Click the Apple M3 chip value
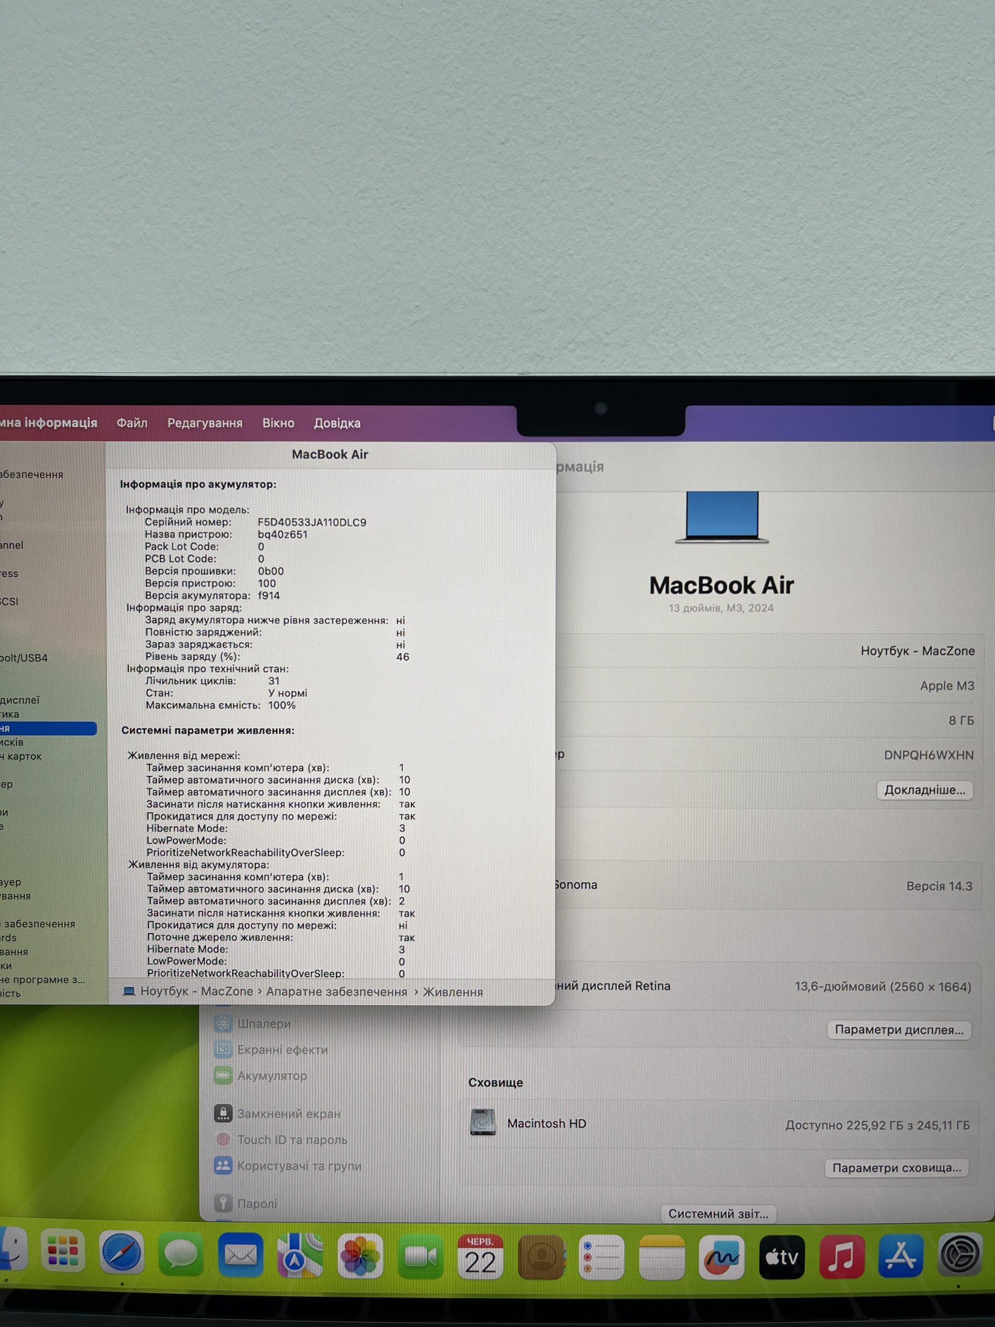This screenshot has width=995, height=1327. point(947,685)
